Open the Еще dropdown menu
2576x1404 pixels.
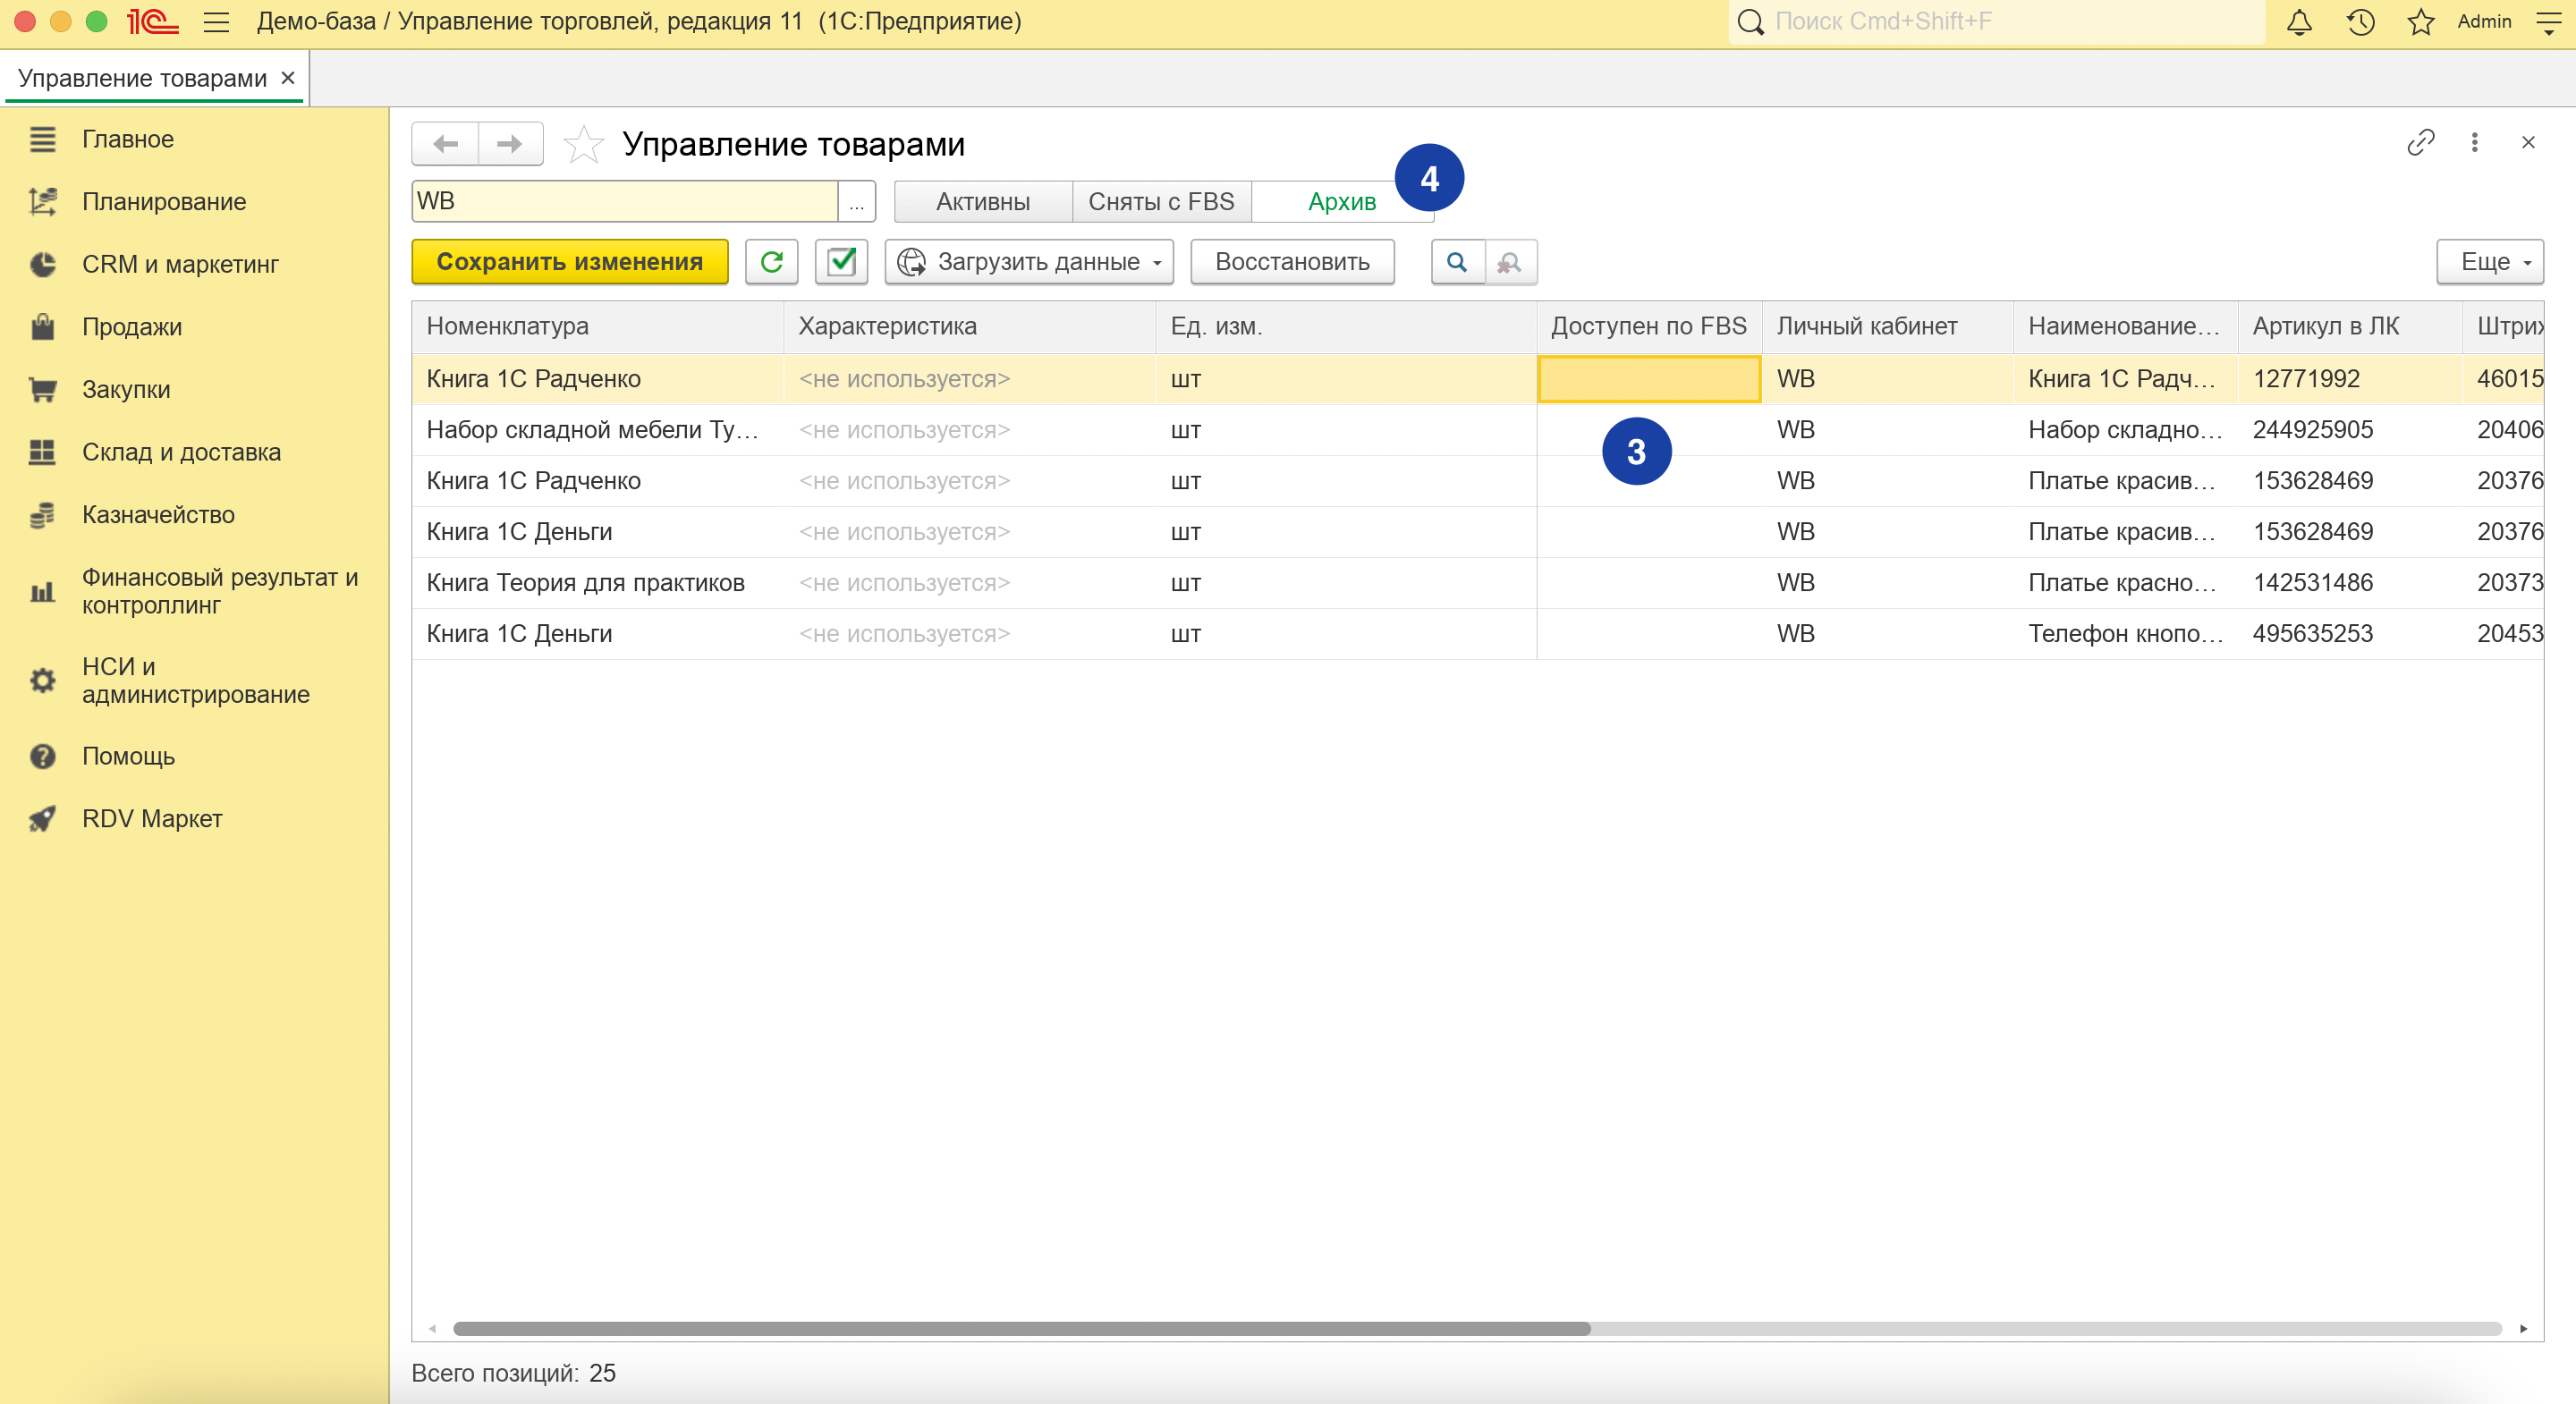2489,262
